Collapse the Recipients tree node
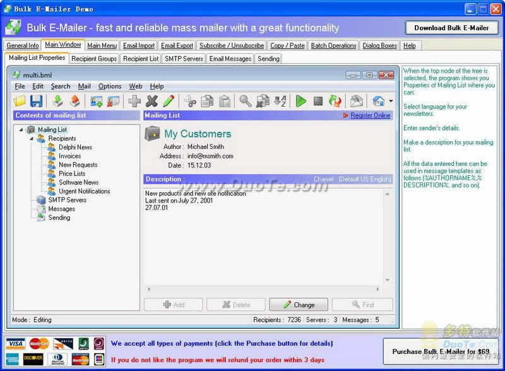Image resolution: width=505 pixels, height=371 pixels. tap(32, 138)
